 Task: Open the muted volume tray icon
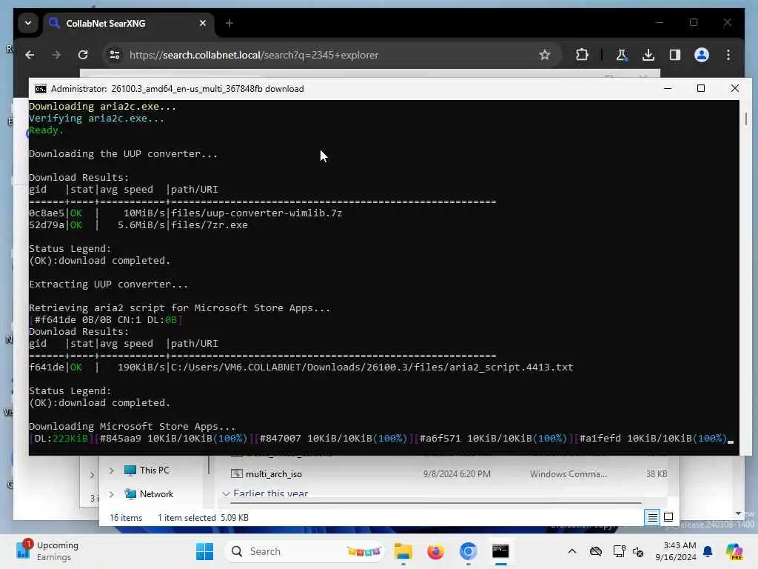click(x=638, y=551)
